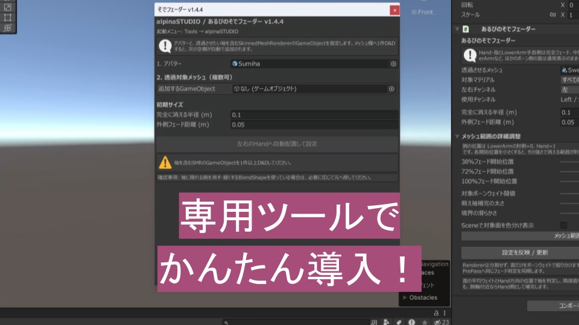The image size is (579, 325).
Task: Open the 対象マテリアル dropdown
Action: point(570,79)
